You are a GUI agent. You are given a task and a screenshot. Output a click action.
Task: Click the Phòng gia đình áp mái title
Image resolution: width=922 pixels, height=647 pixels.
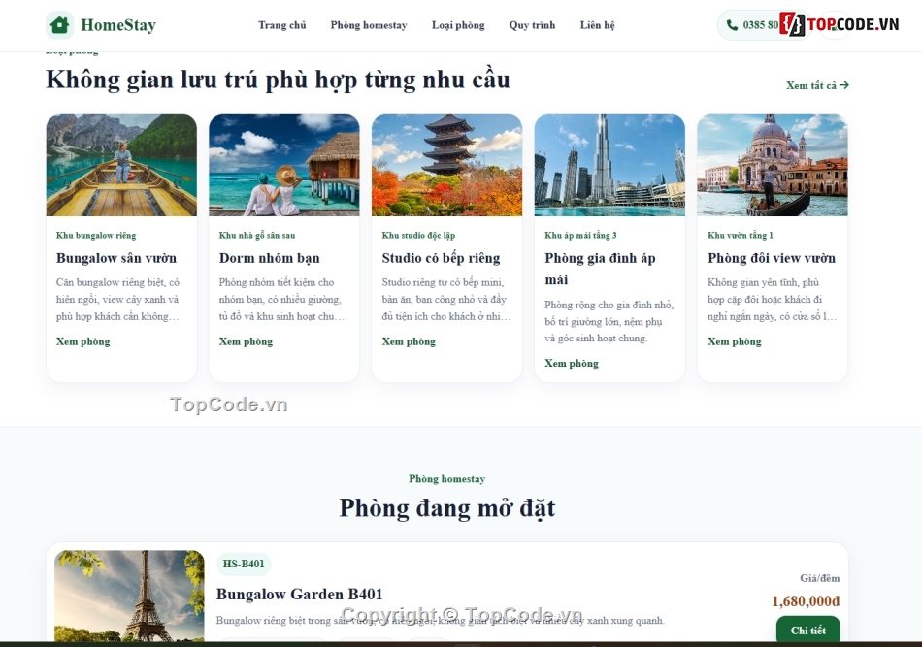(x=600, y=269)
